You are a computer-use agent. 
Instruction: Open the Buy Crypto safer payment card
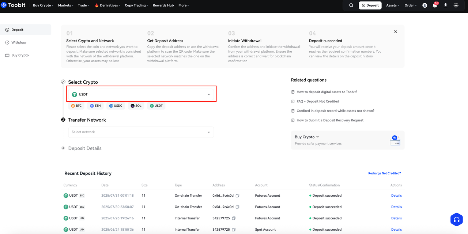click(348, 140)
